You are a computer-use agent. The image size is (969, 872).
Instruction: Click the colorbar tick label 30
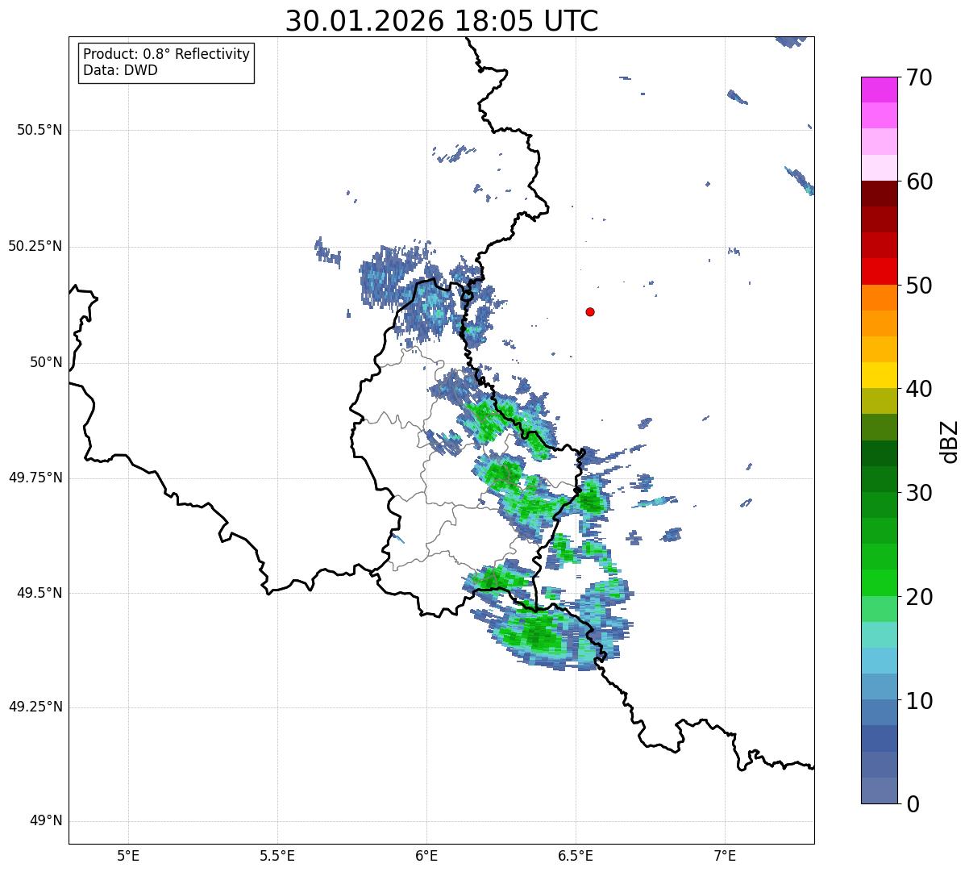coord(919,493)
